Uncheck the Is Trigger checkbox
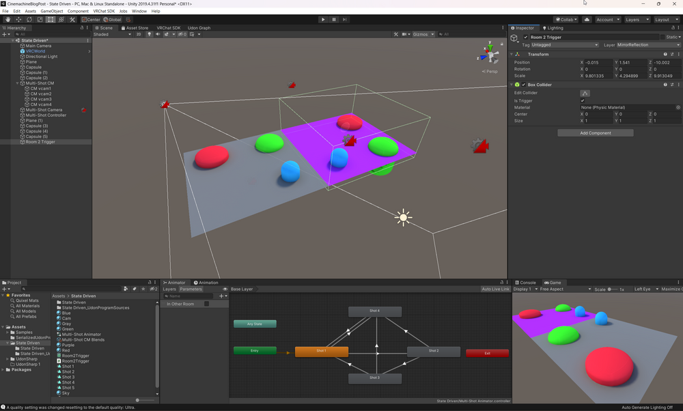This screenshot has width=683, height=411. pyautogui.click(x=583, y=100)
